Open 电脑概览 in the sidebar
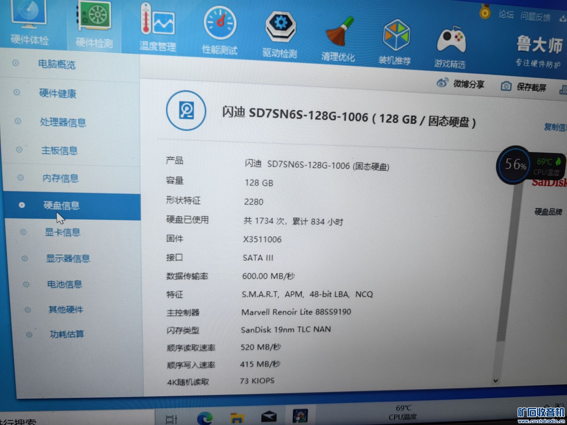Screen dimensions: 567x425 pos(57,64)
